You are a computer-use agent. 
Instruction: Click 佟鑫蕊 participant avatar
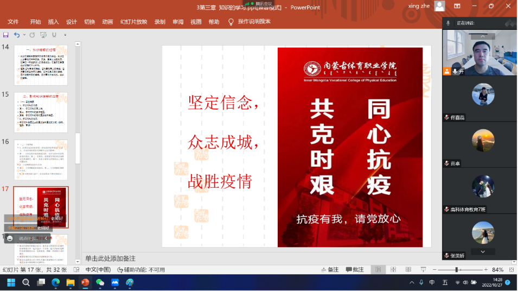coord(483,94)
